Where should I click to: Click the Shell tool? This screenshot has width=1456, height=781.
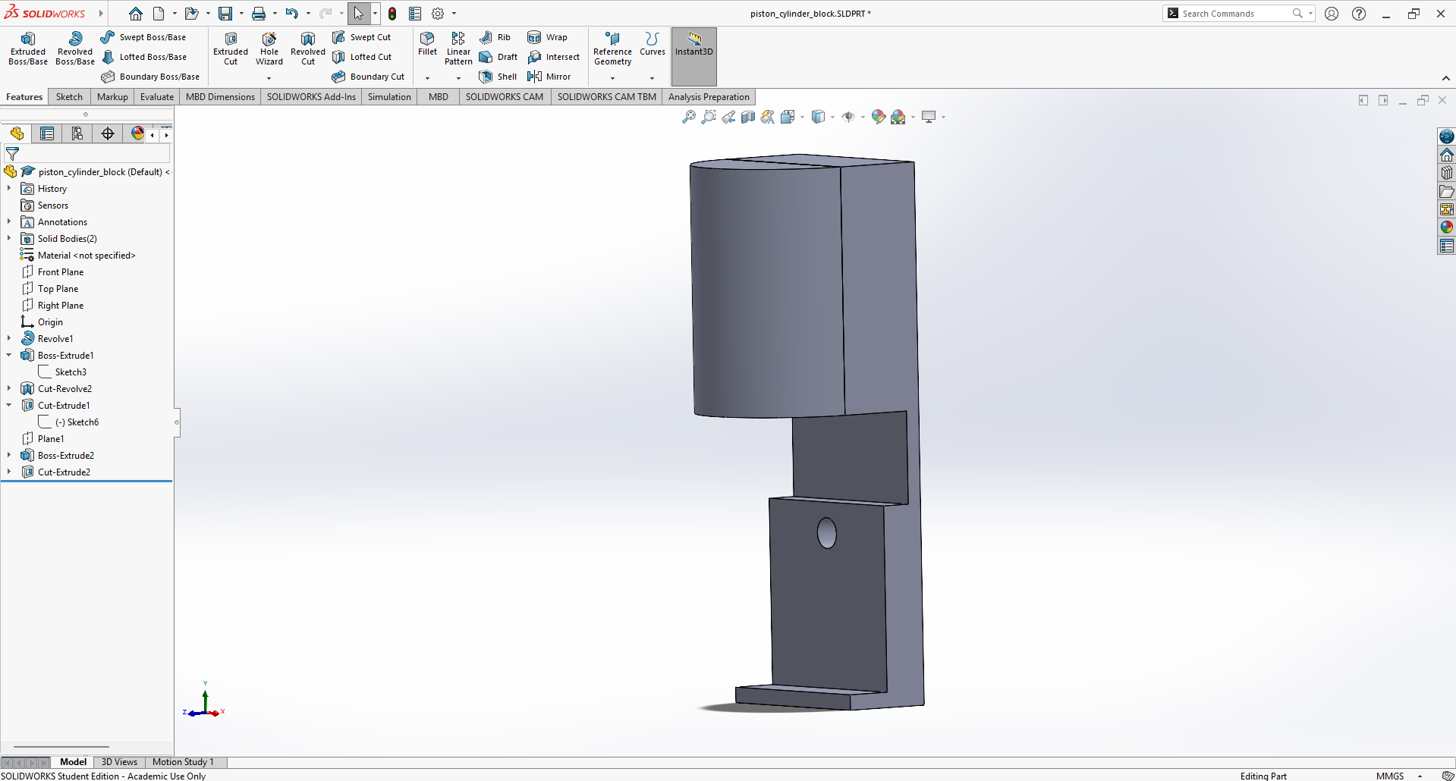click(x=498, y=77)
